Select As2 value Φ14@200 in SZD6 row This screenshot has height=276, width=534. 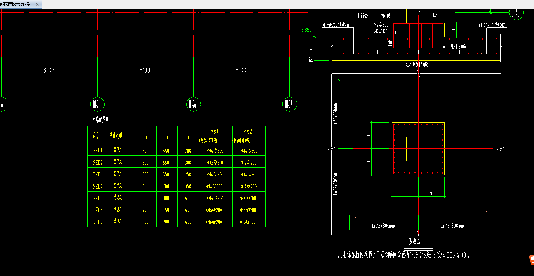pos(248,210)
